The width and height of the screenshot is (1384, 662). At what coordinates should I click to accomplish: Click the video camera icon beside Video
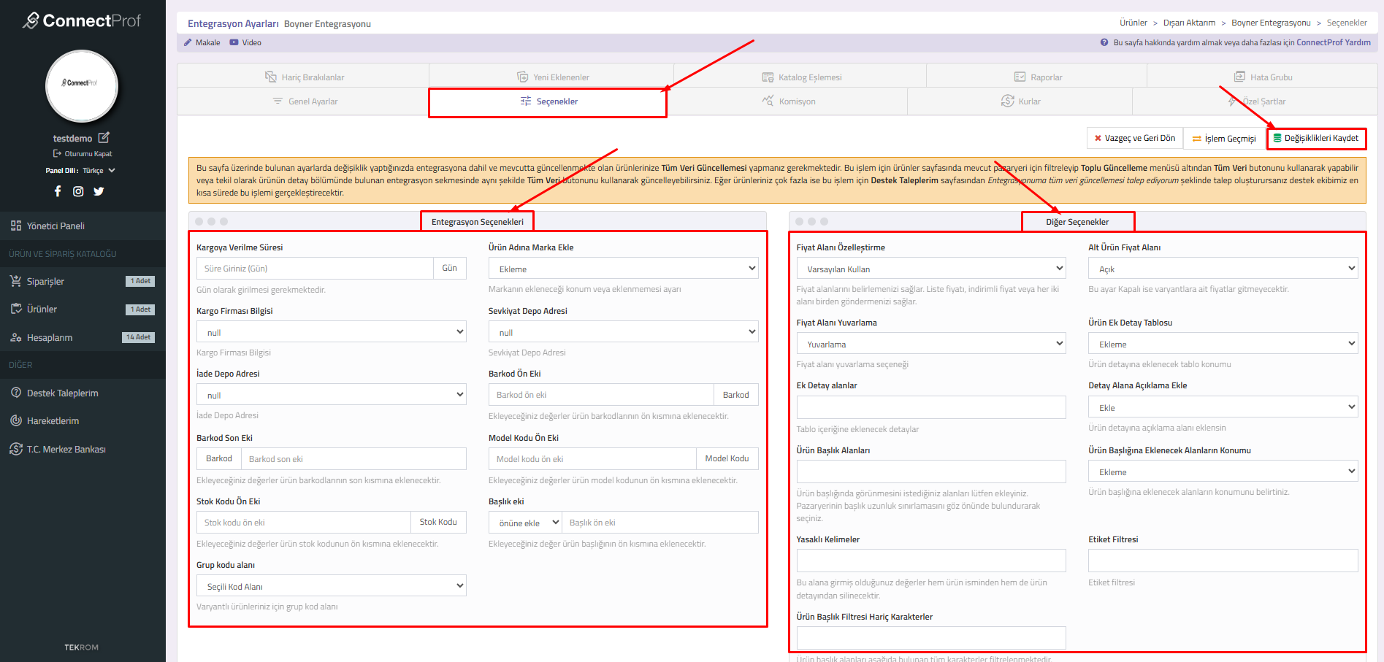coord(234,42)
